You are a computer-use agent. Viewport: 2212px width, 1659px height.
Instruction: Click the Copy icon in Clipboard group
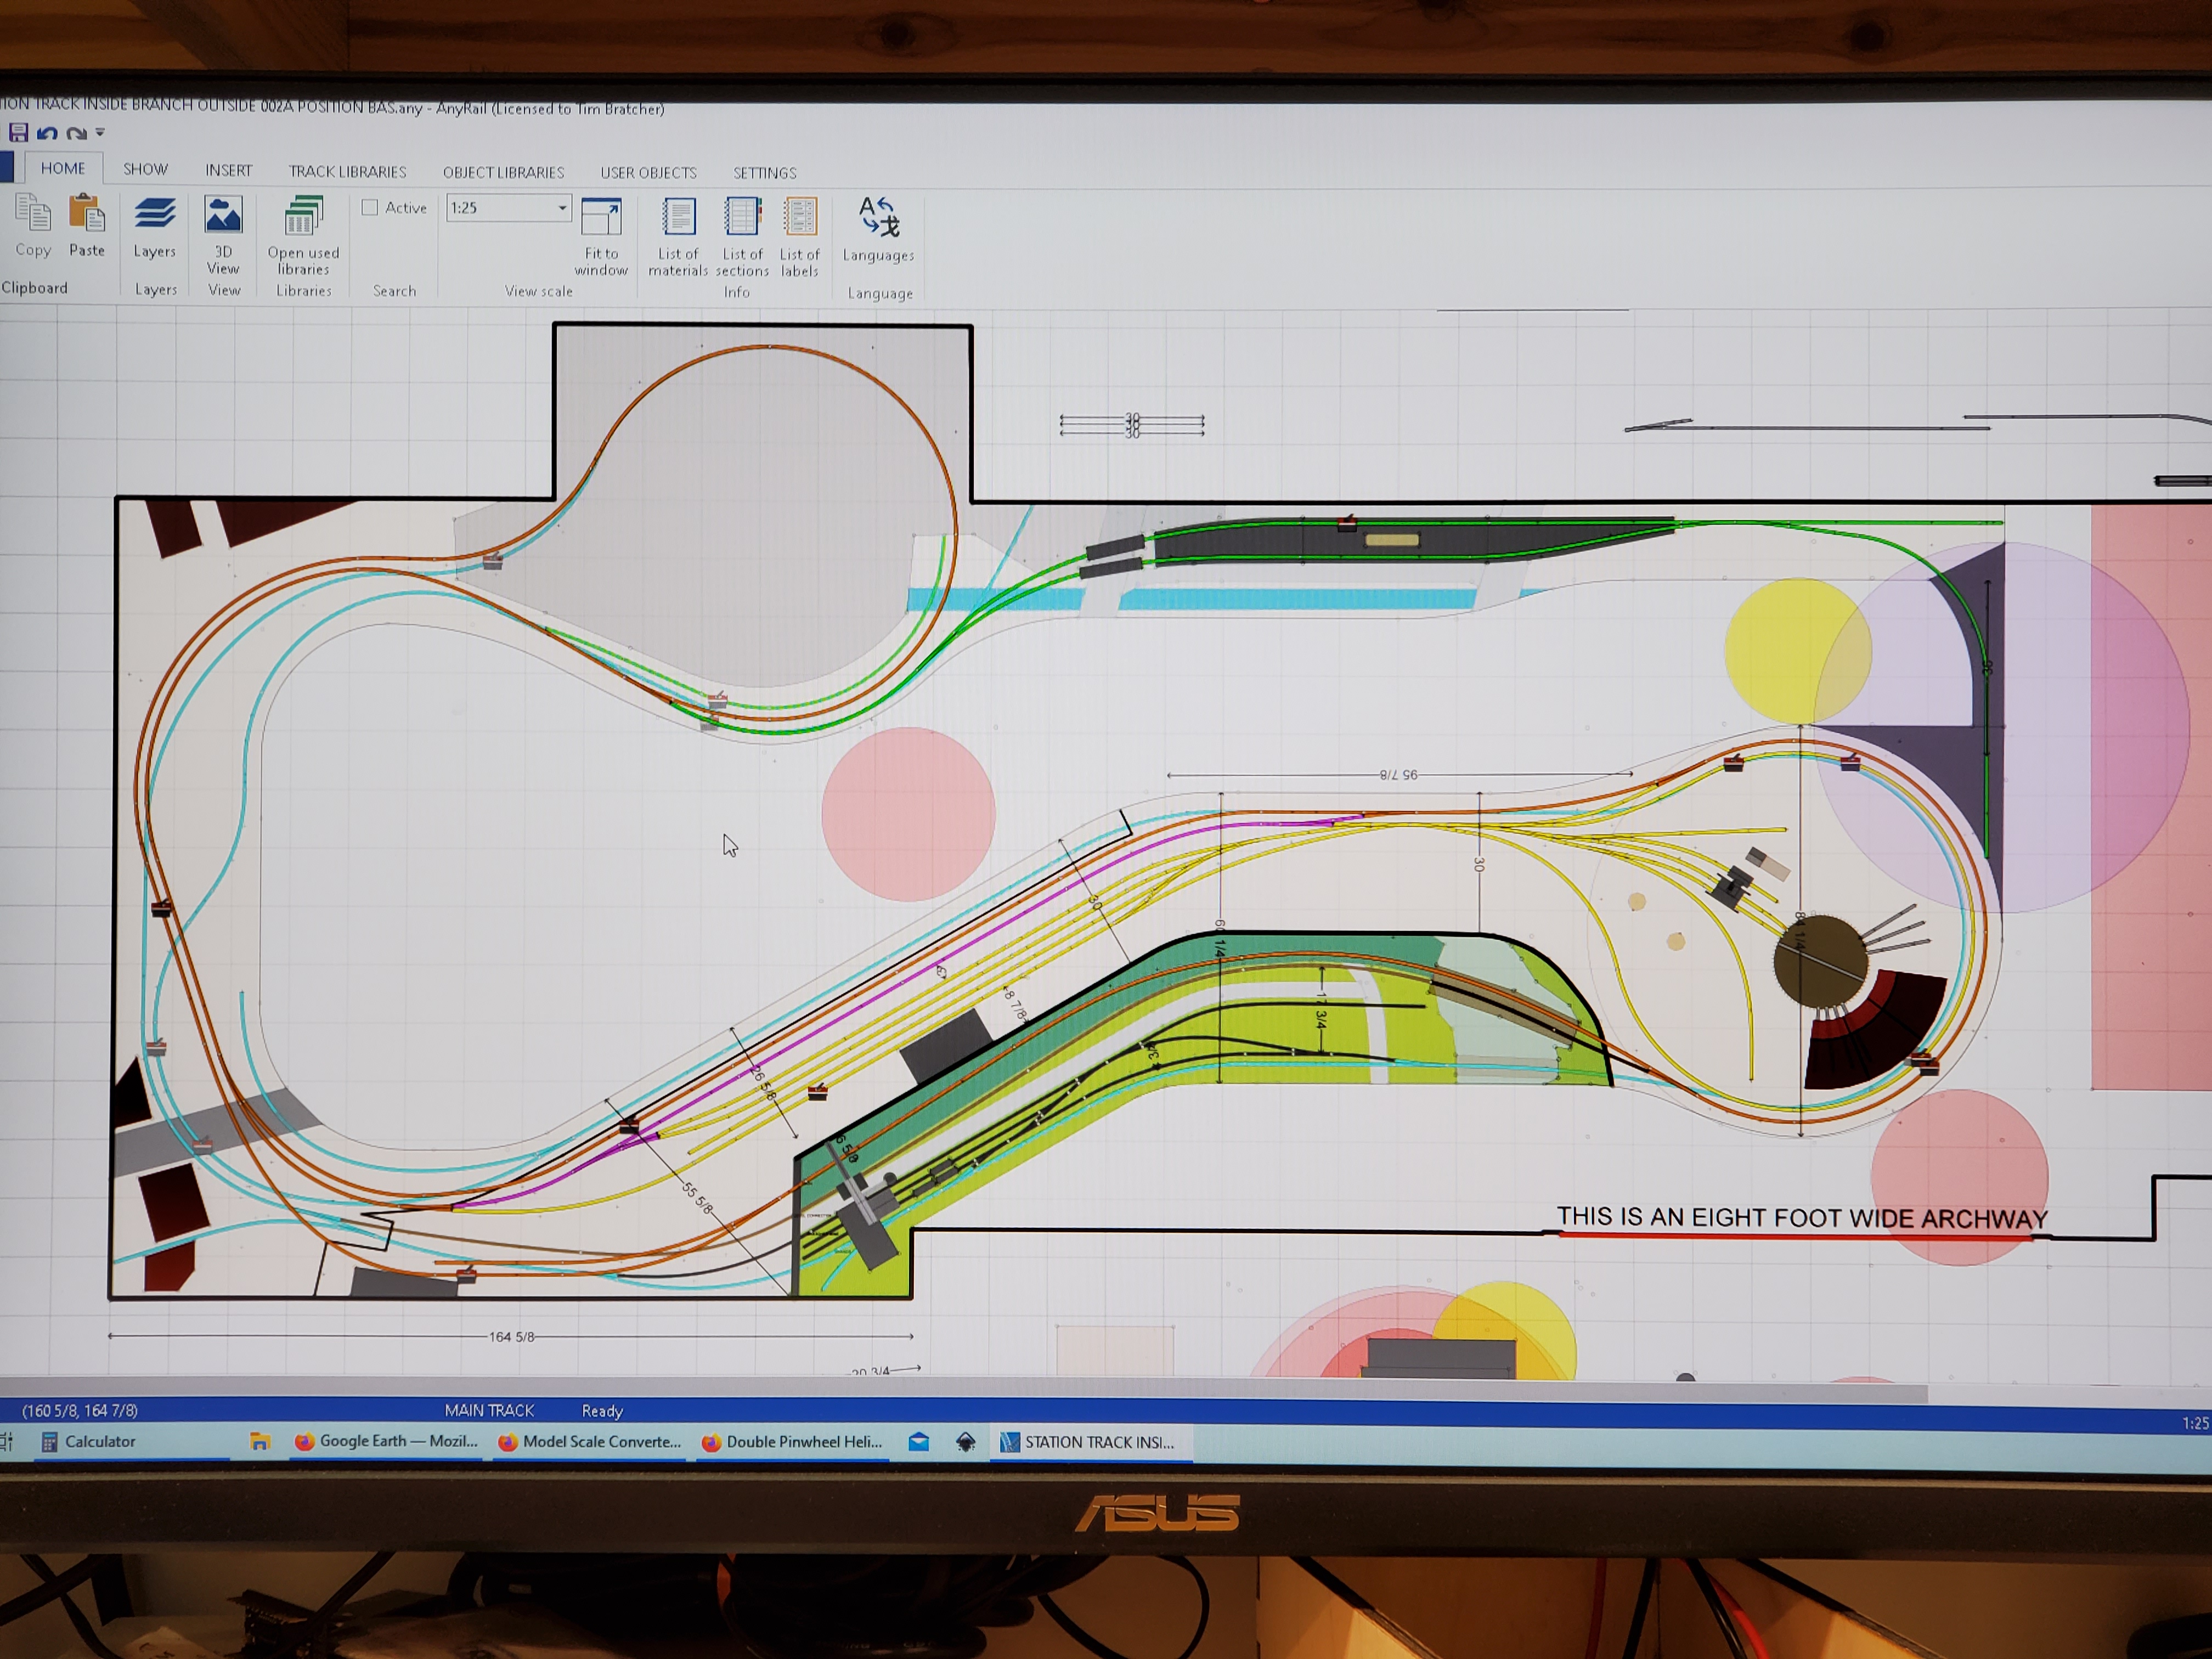click(x=33, y=227)
